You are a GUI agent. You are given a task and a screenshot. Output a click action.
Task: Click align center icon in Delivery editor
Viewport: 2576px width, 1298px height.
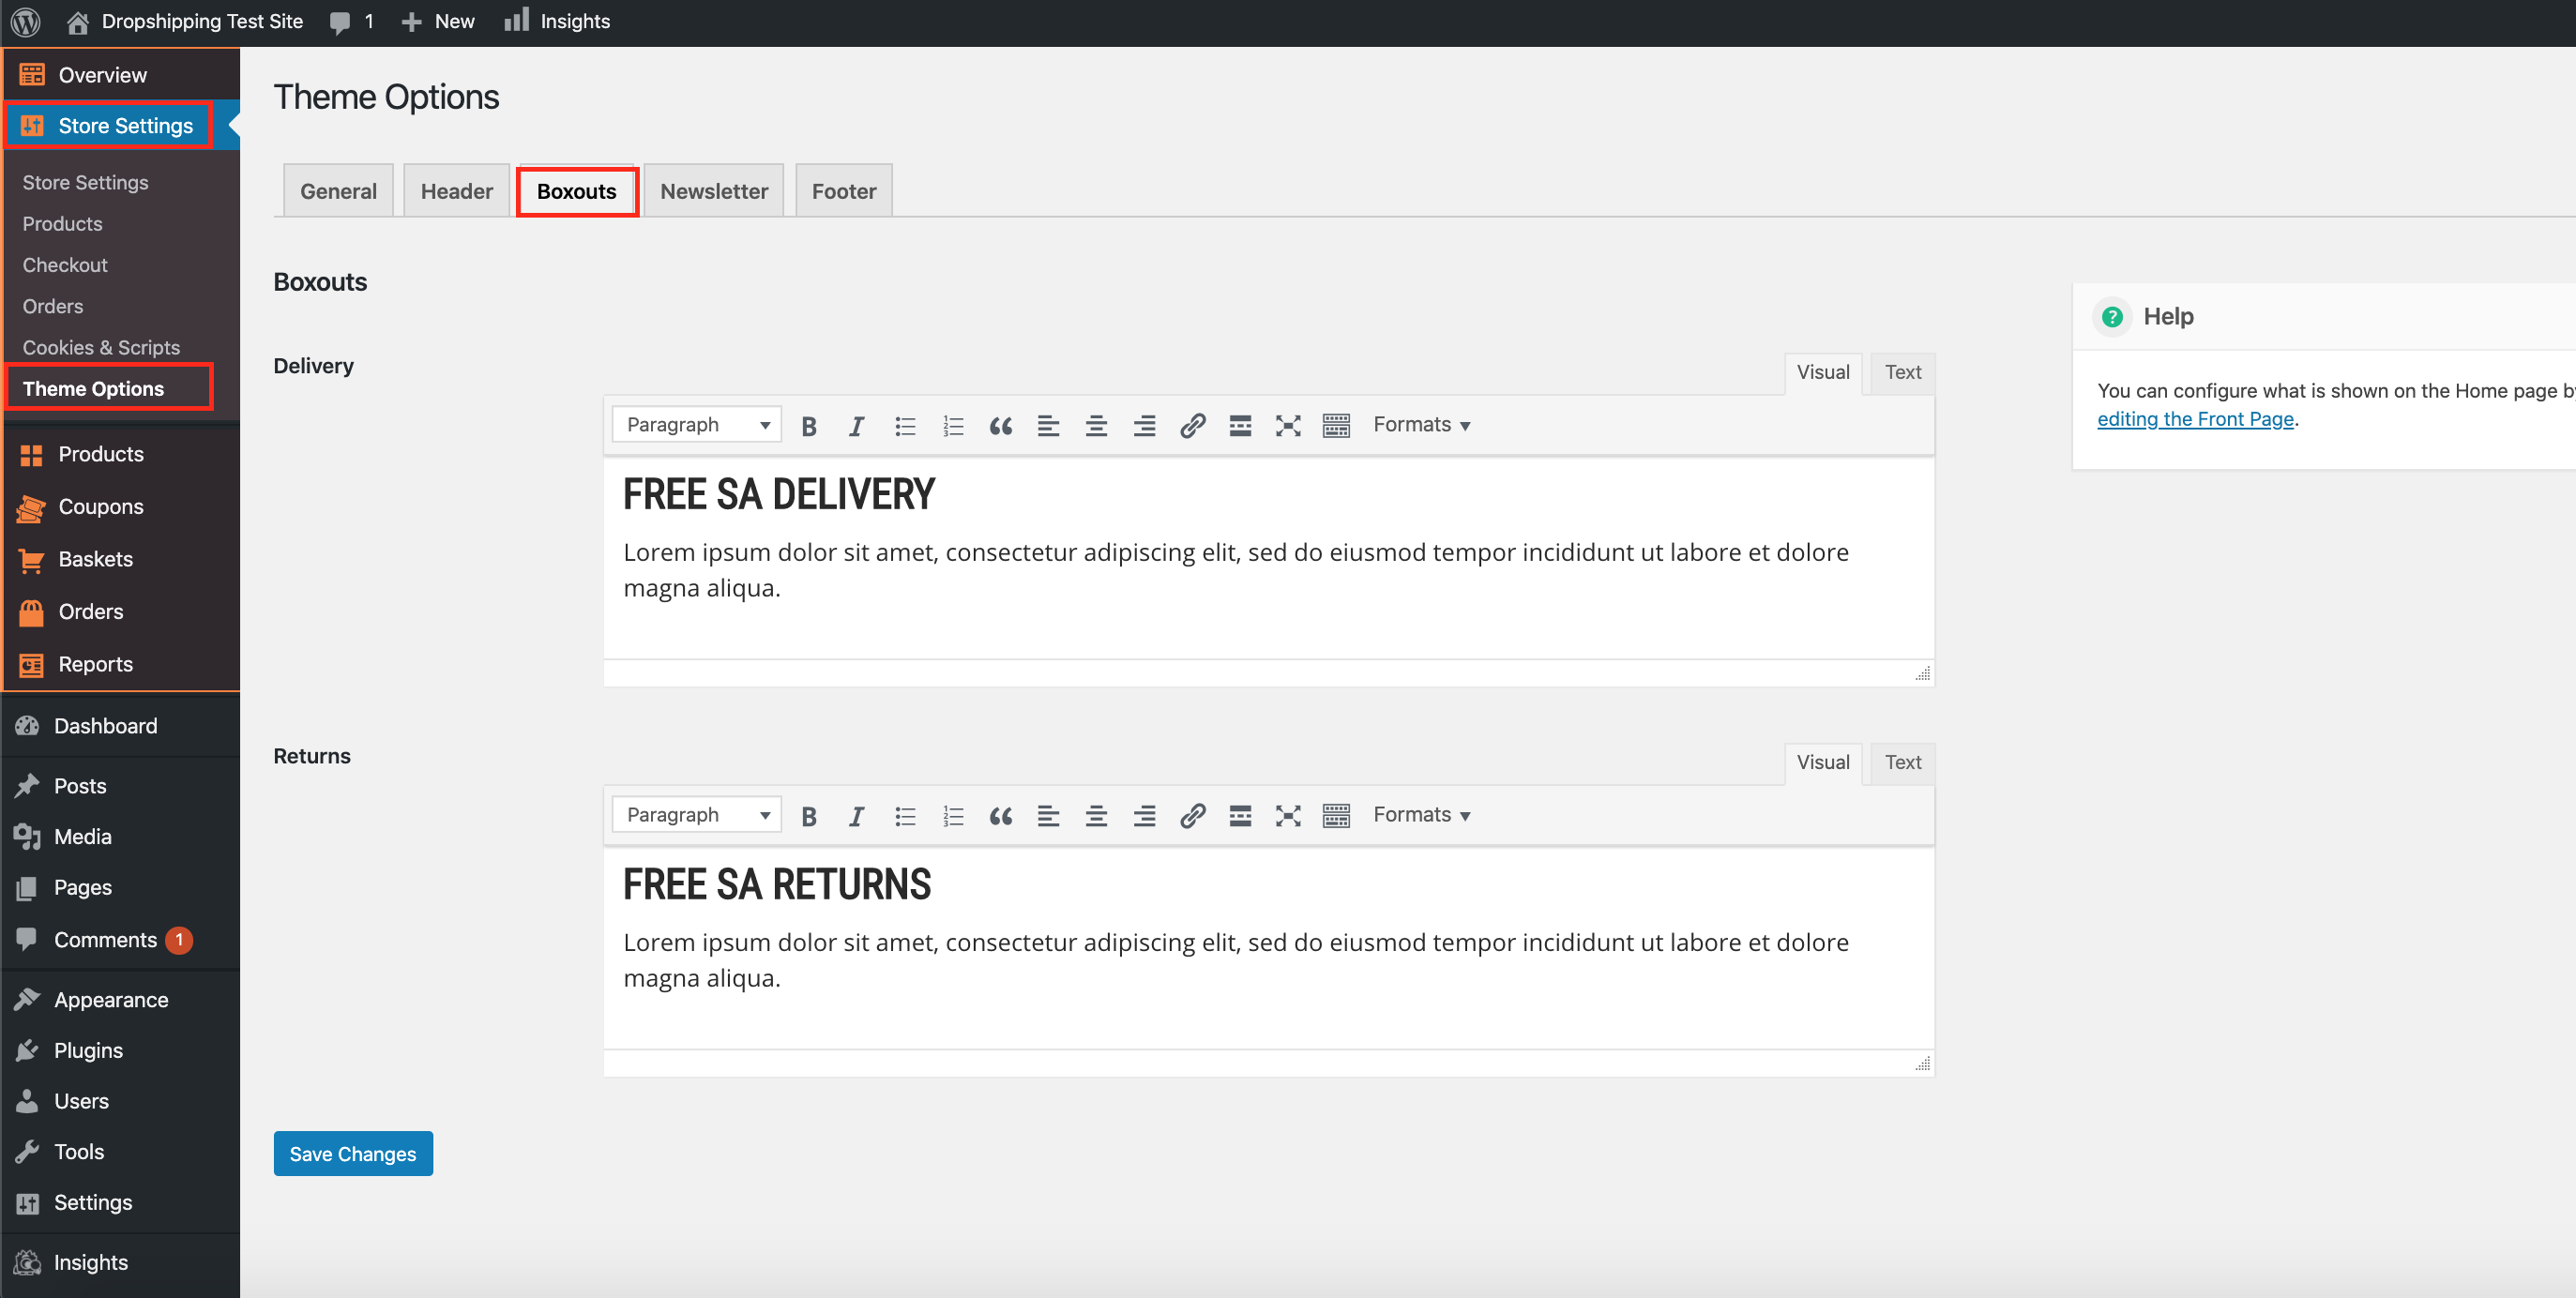tap(1096, 426)
